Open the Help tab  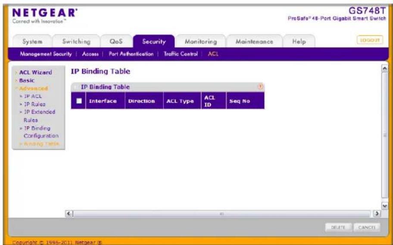(x=299, y=41)
